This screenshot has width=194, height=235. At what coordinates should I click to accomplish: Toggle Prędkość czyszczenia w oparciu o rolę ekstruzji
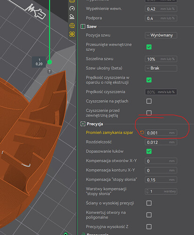[x=149, y=80]
